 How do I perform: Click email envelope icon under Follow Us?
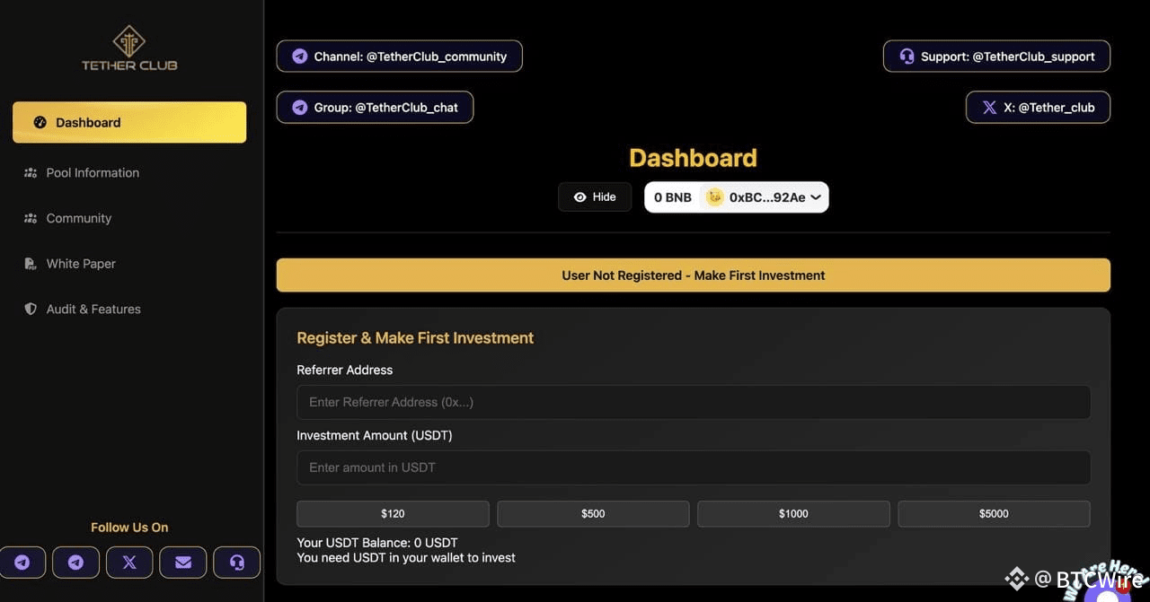(183, 563)
